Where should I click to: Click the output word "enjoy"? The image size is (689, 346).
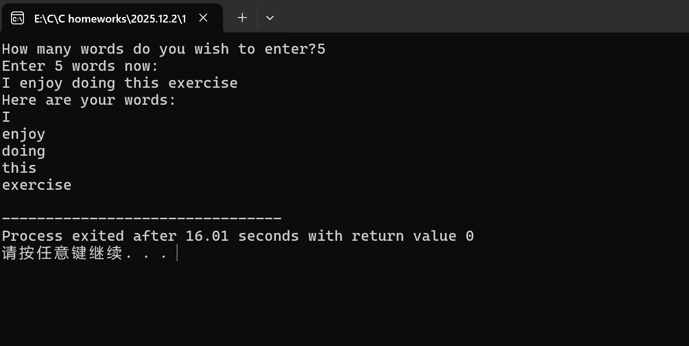click(23, 134)
